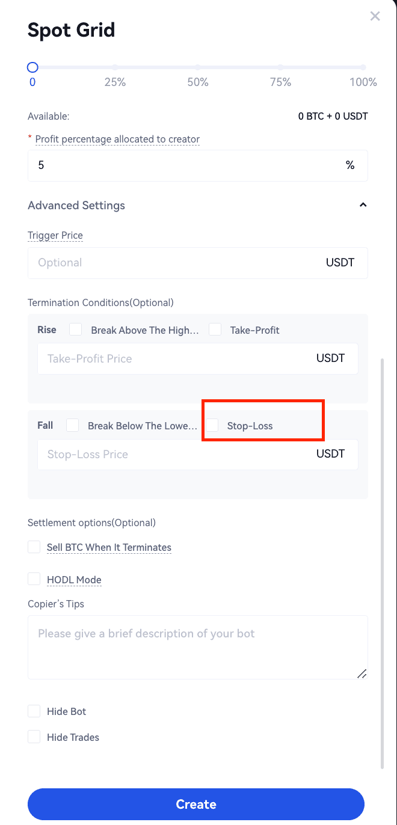Image resolution: width=397 pixels, height=825 pixels.
Task: Check the Hide Trades option
Action: point(34,737)
